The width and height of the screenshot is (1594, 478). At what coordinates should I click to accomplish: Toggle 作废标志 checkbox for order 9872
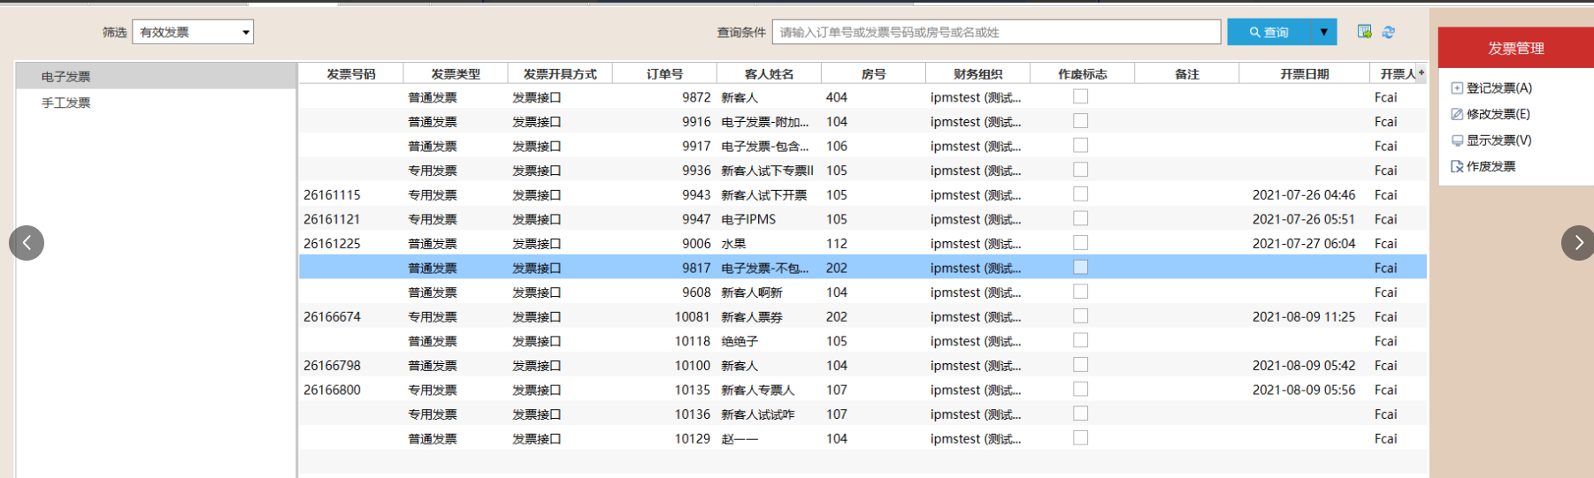[x=1080, y=97]
